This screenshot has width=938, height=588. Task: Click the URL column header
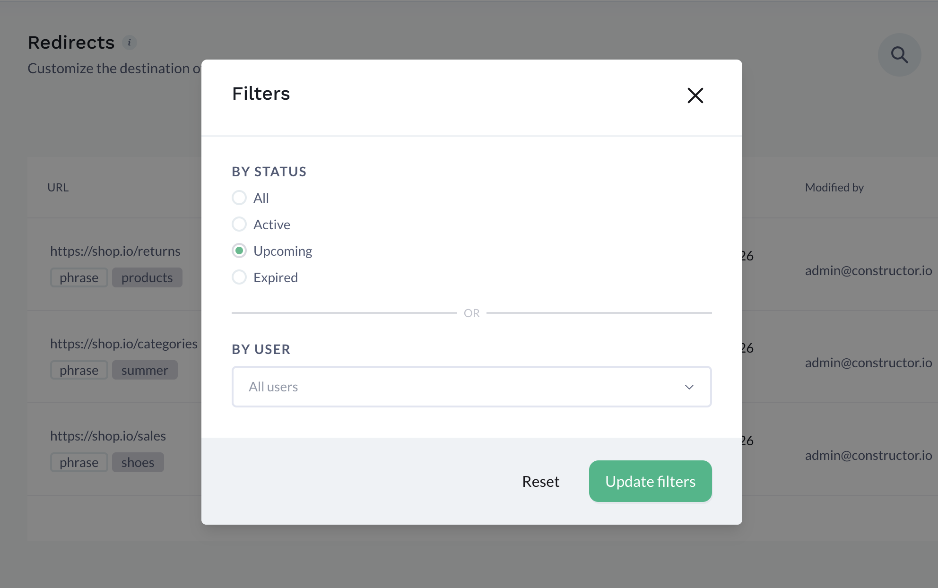(x=58, y=188)
